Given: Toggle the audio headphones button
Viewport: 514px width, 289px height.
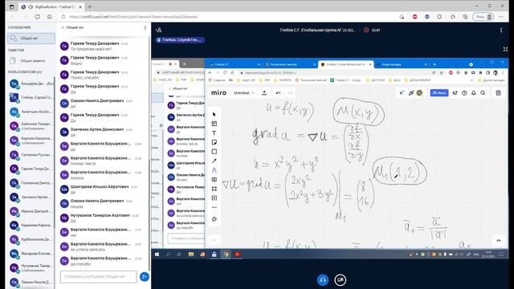Looking at the screenshot, I should 323,280.
